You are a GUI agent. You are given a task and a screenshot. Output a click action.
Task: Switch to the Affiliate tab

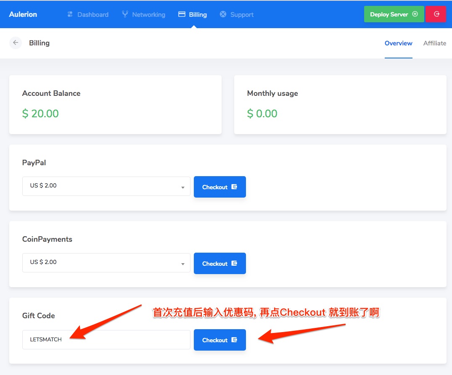pyautogui.click(x=434, y=43)
